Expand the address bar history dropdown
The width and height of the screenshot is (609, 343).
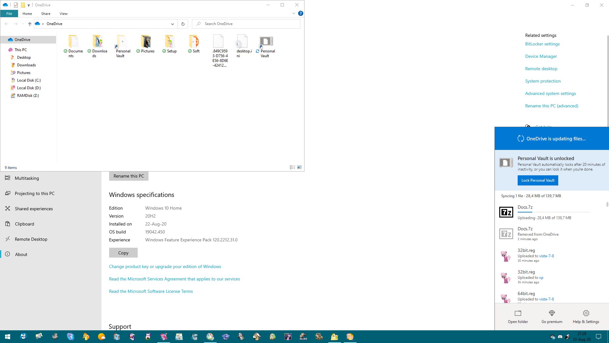172,24
